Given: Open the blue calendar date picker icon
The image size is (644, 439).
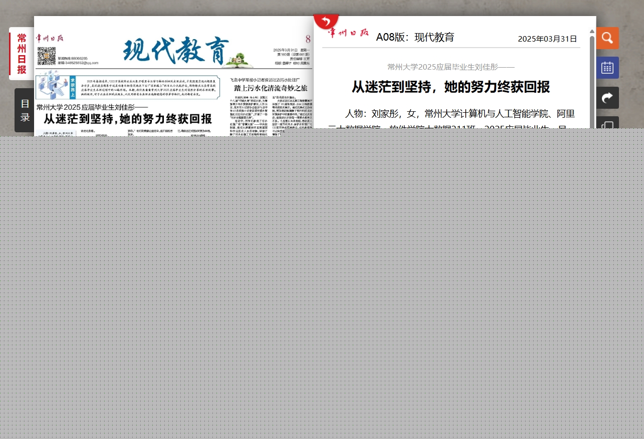Looking at the screenshot, I should (607, 68).
